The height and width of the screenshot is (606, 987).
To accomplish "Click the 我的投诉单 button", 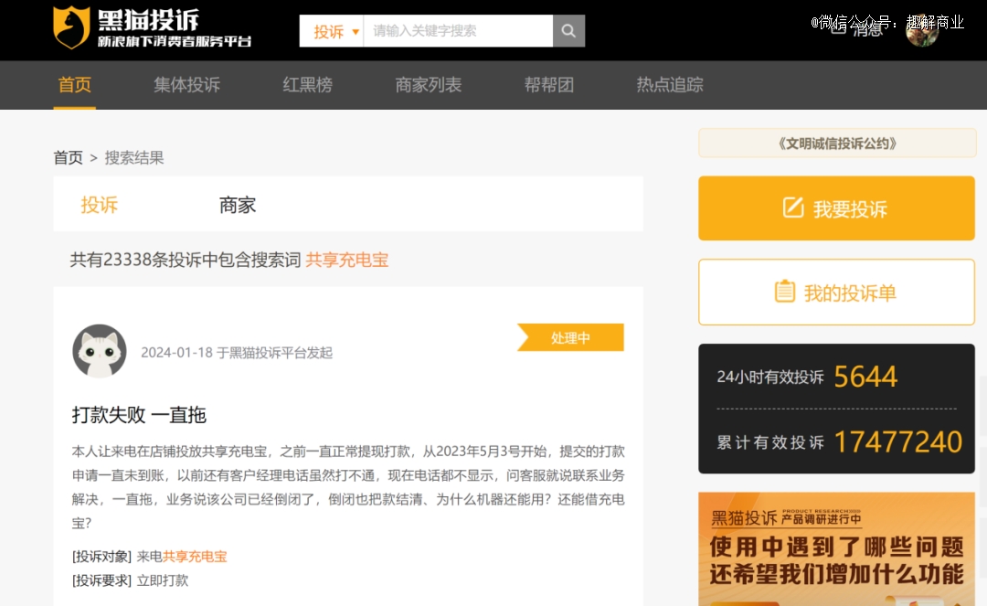I will (836, 292).
